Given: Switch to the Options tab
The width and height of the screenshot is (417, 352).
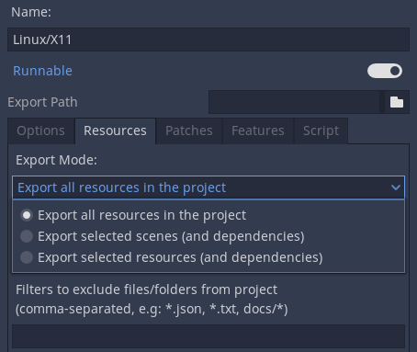Looking at the screenshot, I should [40, 131].
